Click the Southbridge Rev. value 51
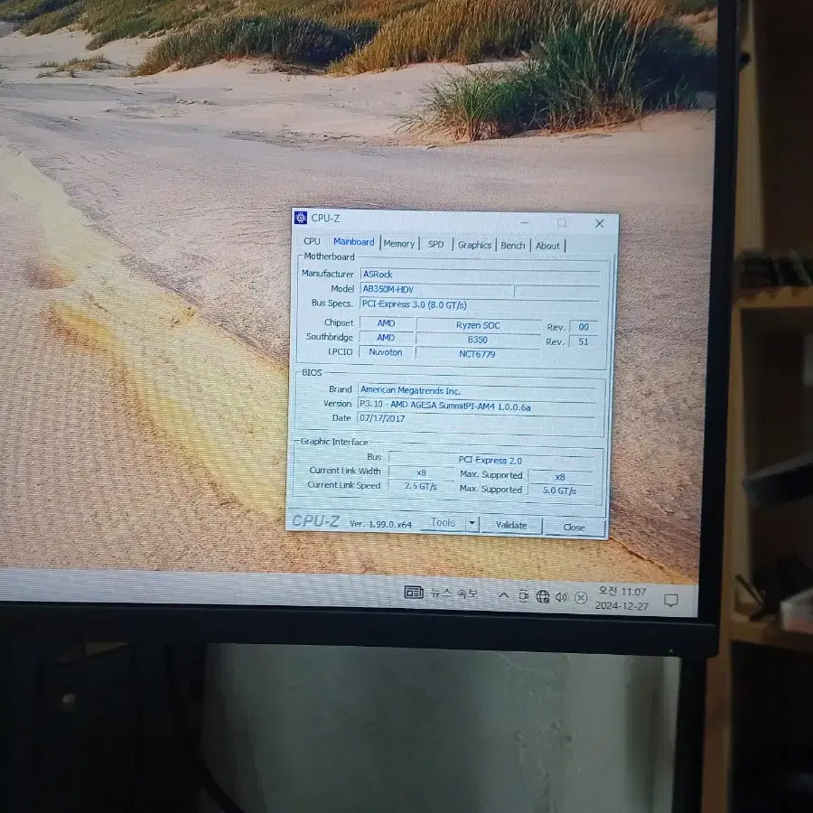Image resolution: width=813 pixels, height=813 pixels. click(584, 341)
